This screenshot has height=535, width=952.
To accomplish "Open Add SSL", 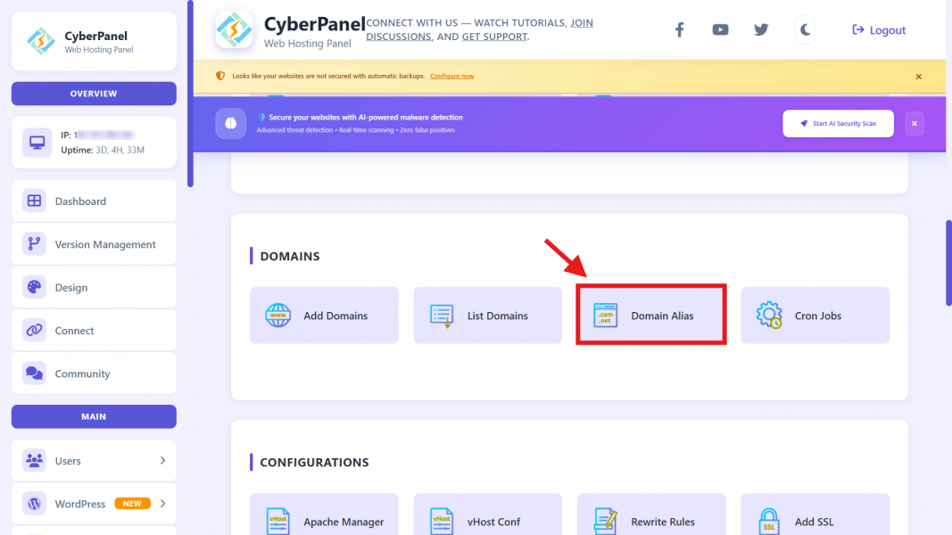I will 815,514.
